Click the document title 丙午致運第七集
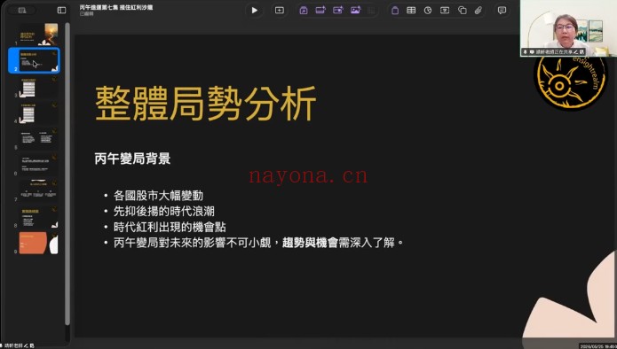This screenshot has width=617, height=349. tap(115, 7)
